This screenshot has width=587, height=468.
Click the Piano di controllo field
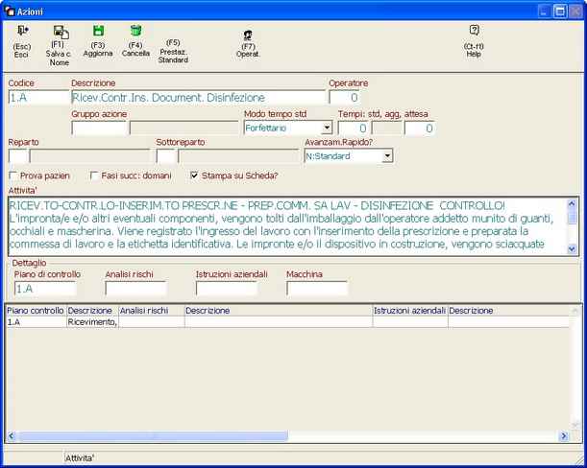click(x=46, y=289)
